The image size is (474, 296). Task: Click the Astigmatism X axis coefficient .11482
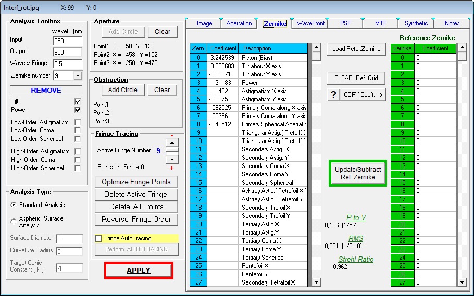pos(223,91)
